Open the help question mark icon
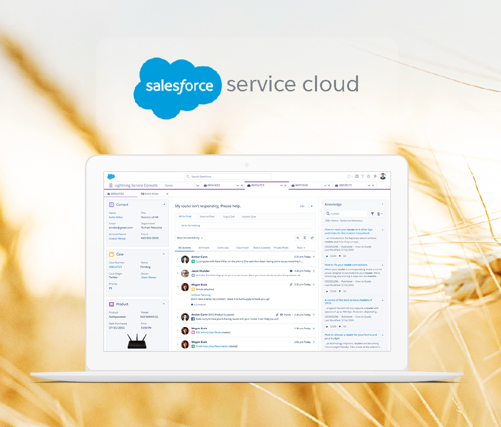This screenshot has height=427, width=501. click(362, 176)
